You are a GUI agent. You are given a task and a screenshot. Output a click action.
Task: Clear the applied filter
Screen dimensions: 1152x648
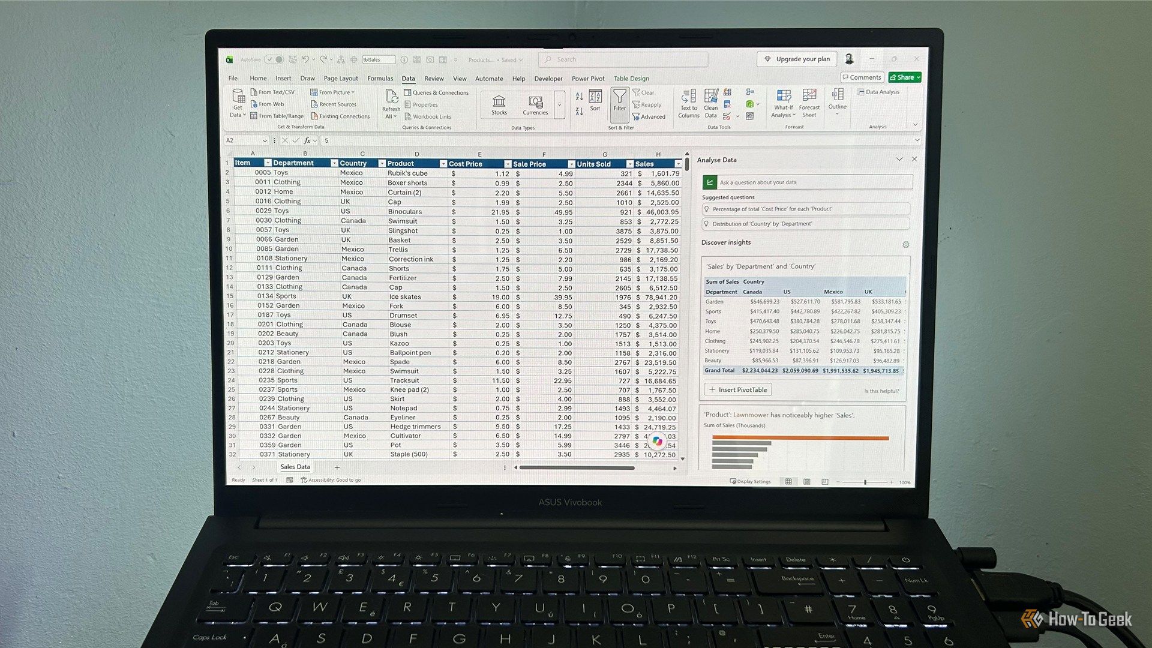pos(643,92)
